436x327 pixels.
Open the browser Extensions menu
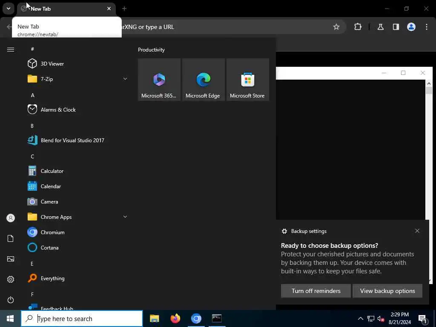(x=358, y=27)
